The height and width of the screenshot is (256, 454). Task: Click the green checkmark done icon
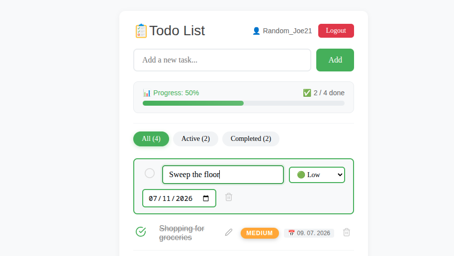[307, 93]
